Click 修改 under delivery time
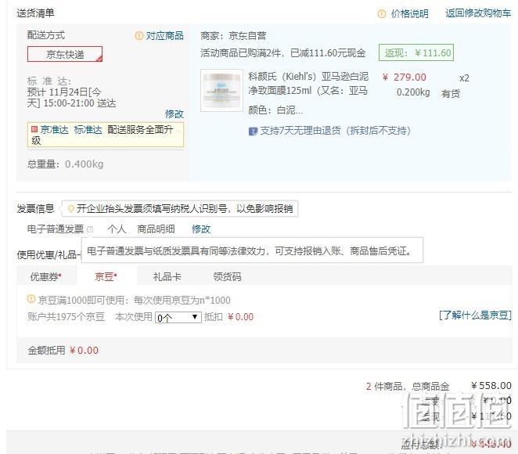The image size is (518, 454). pyautogui.click(x=174, y=114)
